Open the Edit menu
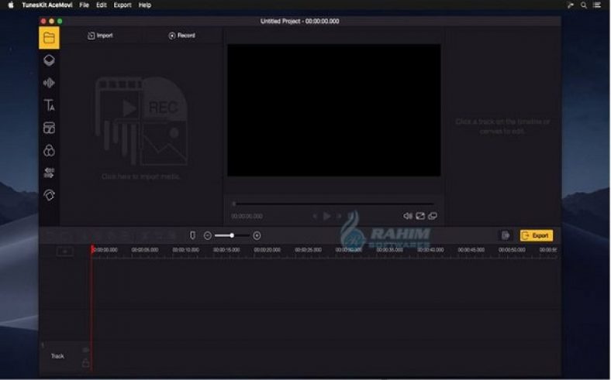611x380 pixels. 102,5
